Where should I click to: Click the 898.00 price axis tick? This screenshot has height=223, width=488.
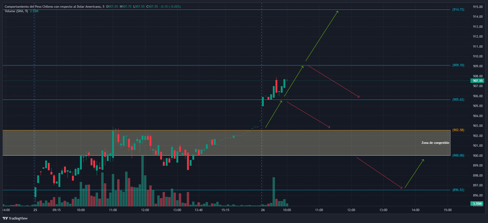click(477, 176)
